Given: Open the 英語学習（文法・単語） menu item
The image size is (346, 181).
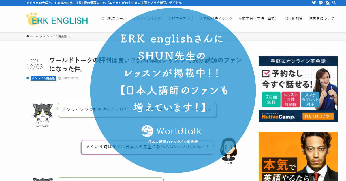Looking at the screenshot, I should coord(258,18).
